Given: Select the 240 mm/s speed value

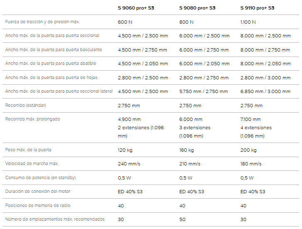Looking at the screenshot, I should tap(129, 164).
